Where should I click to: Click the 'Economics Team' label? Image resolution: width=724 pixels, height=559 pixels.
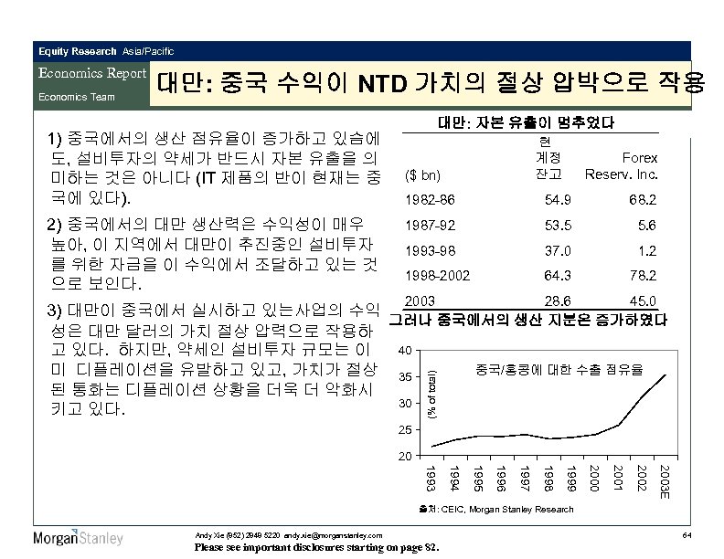(x=77, y=97)
